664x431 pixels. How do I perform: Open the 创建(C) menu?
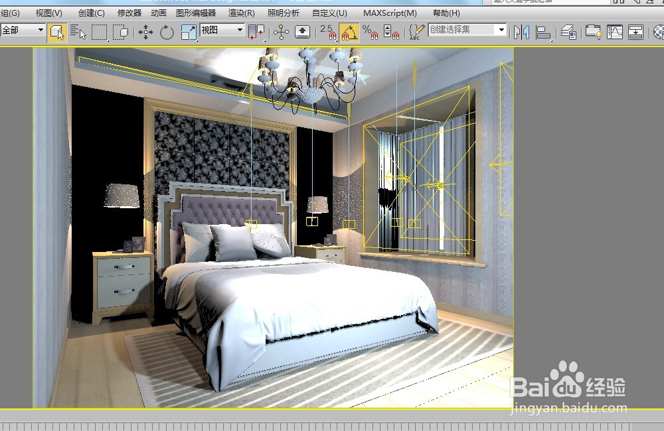[x=92, y=13]
